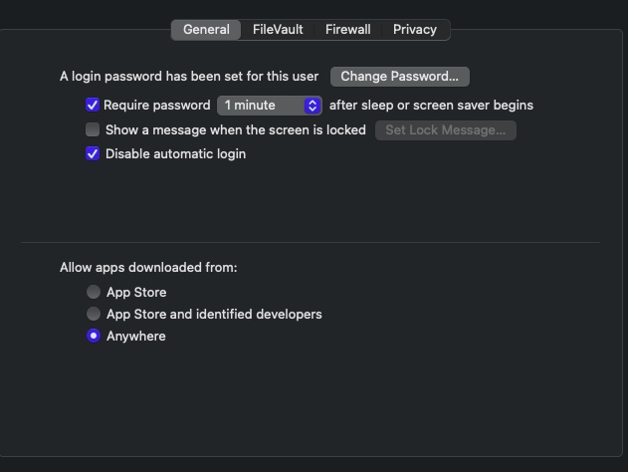Choose App Store and identified developers option

[94, 315]
